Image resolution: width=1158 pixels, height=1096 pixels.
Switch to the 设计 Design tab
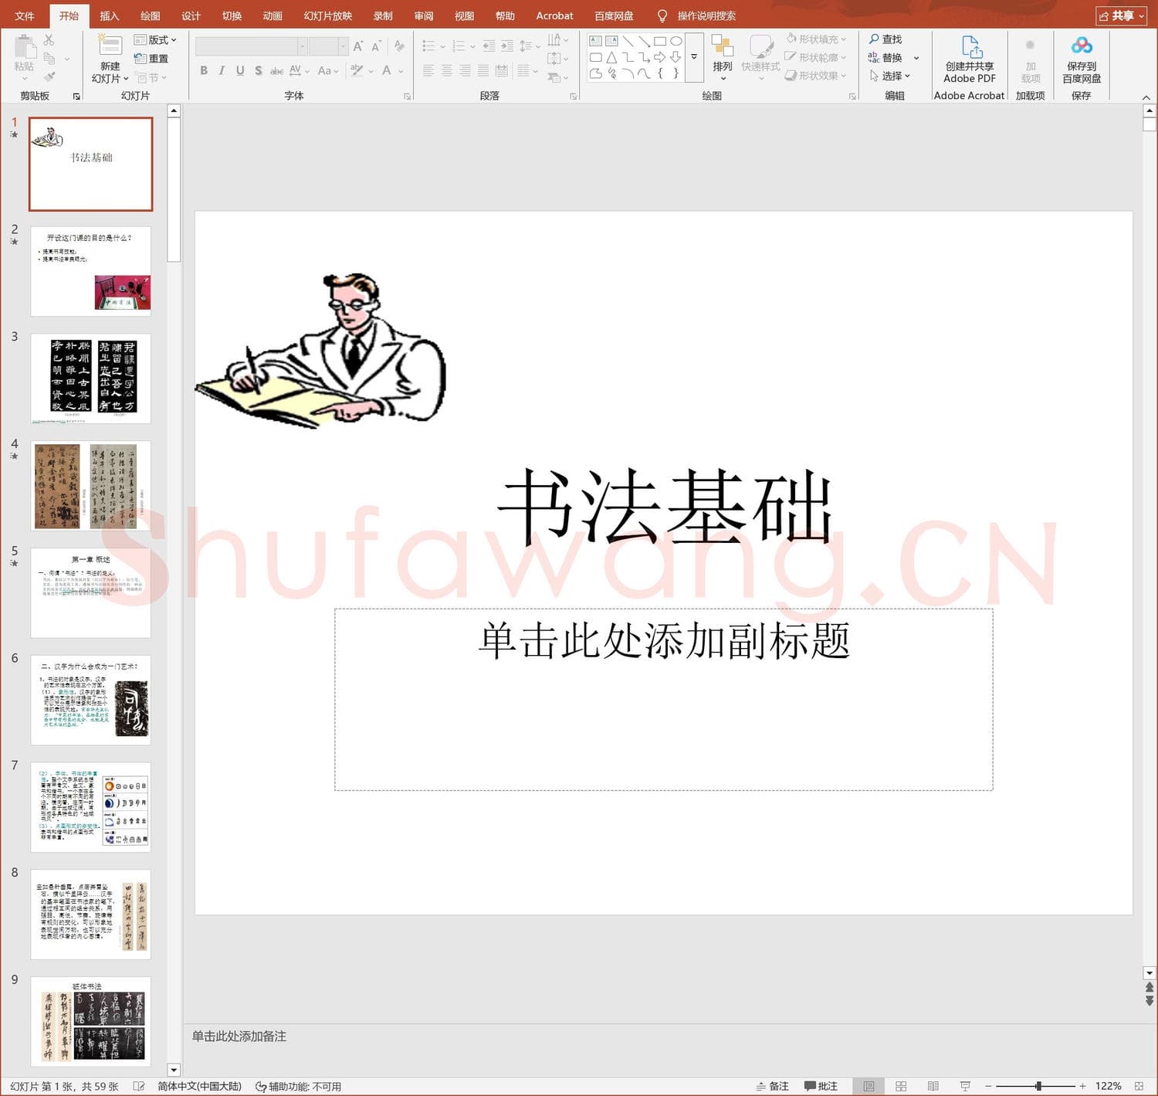coord(191,15)
